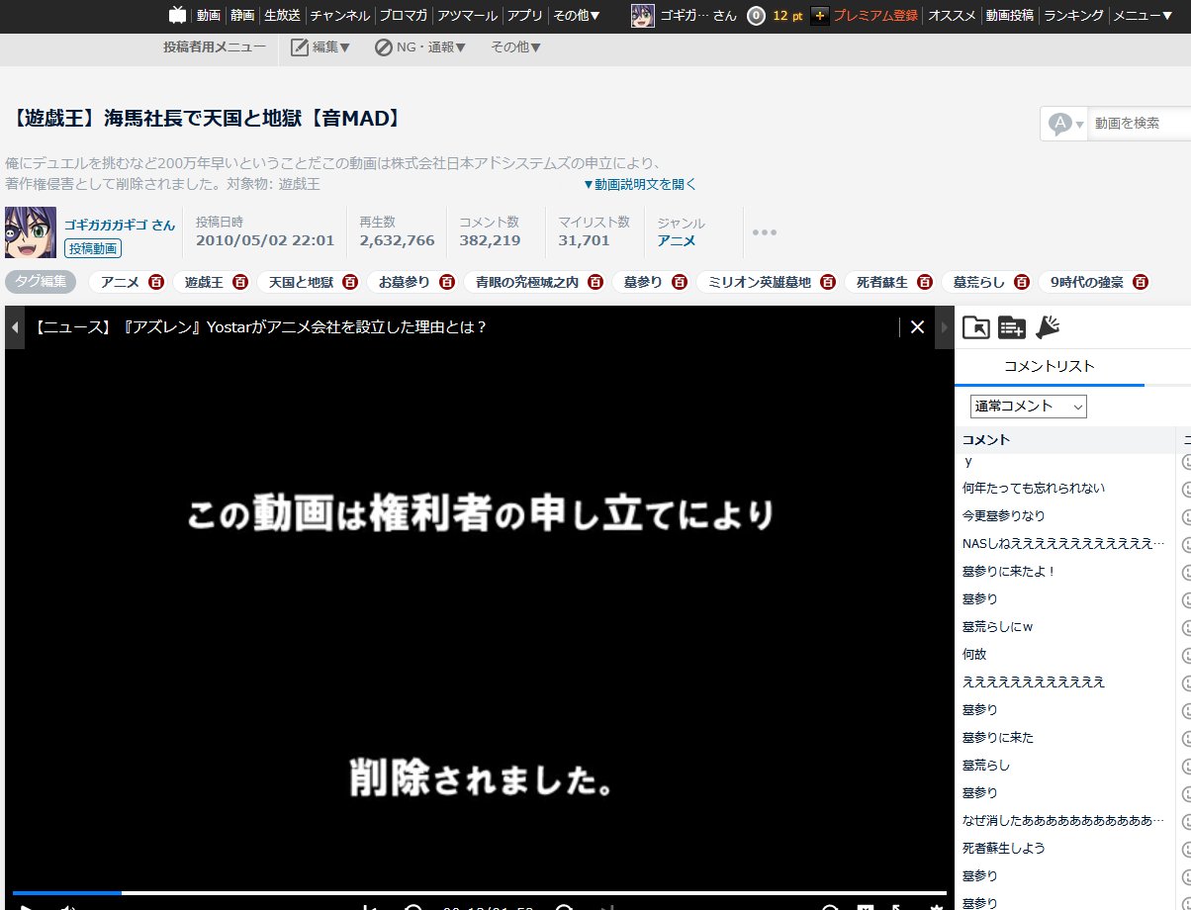
Task: Click the fullscreen icon in the player
Action: tap(895, 907)
